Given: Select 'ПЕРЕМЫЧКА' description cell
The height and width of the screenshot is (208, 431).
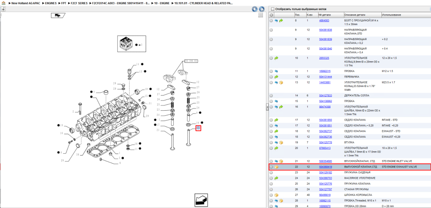Looking at the screenshot, I should 352,77.
